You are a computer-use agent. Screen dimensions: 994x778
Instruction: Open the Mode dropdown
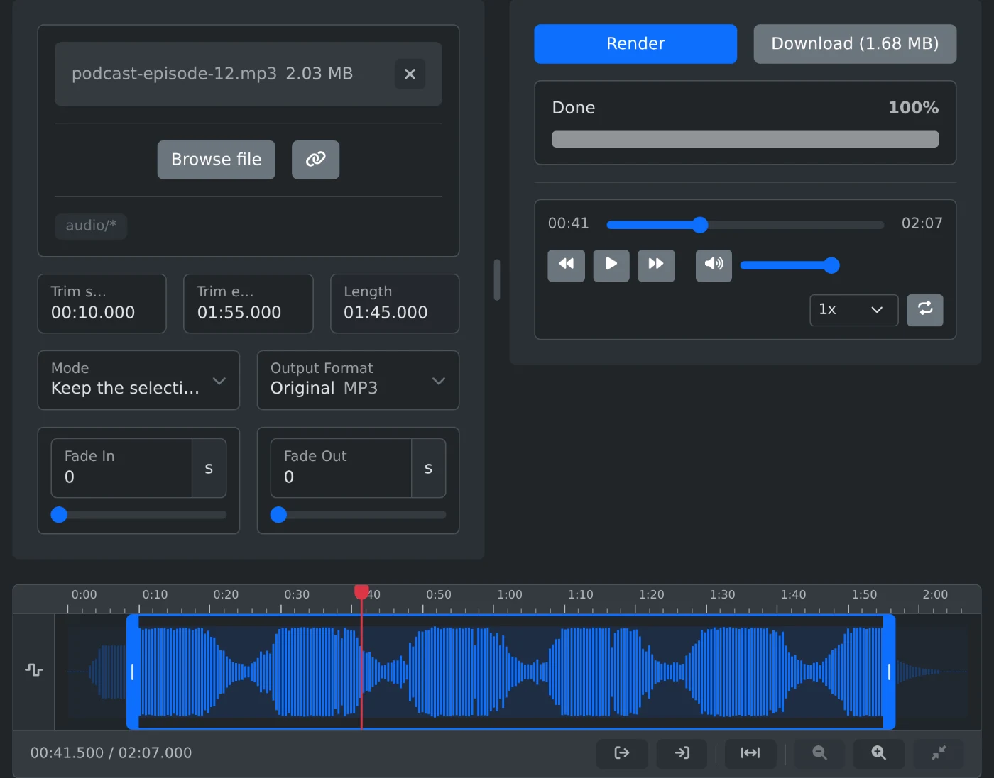[138, 380]
